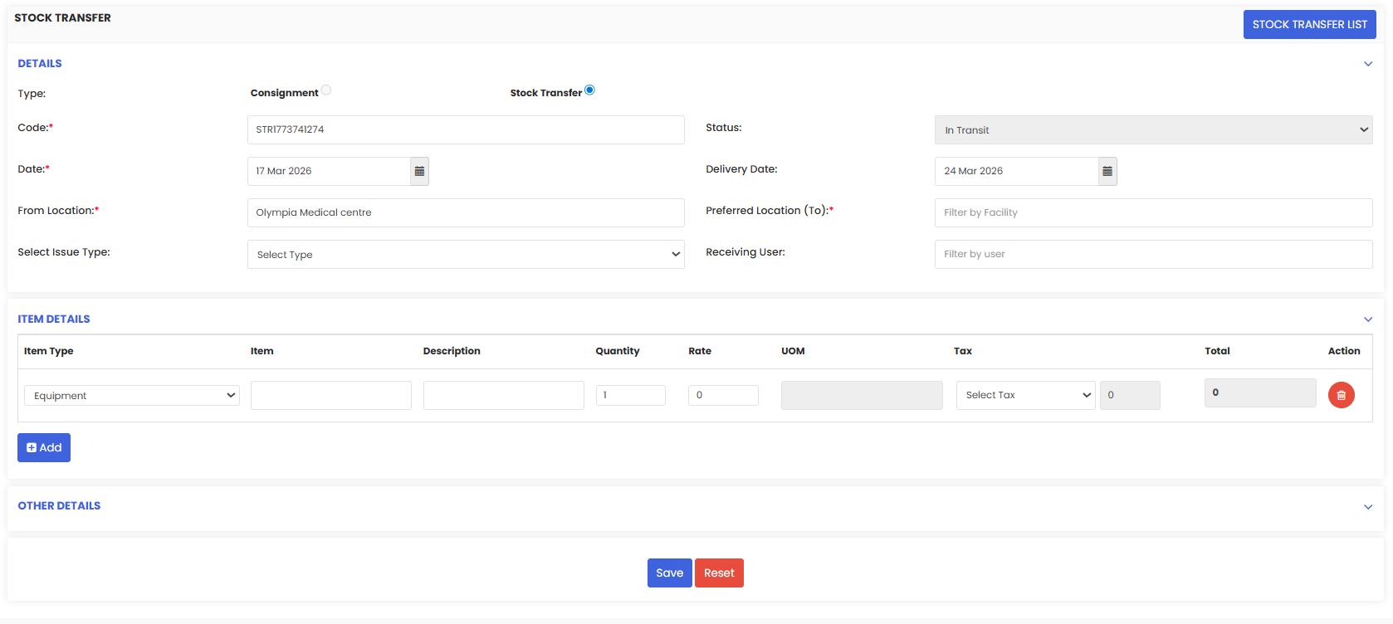The height and width of the screenshot is (624, 1393).
Task: Expand the Other Details section chevron
Action: [x=1368, y=507]
